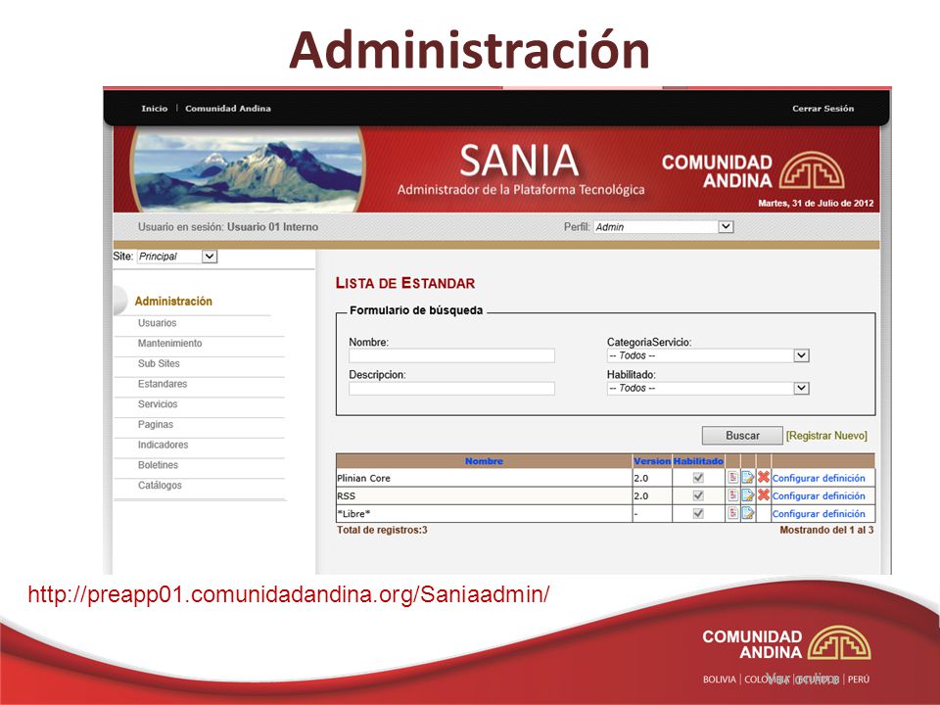Click Cerrar Sesión link
The width and height of the screenshot is (940, 705).
822,109
